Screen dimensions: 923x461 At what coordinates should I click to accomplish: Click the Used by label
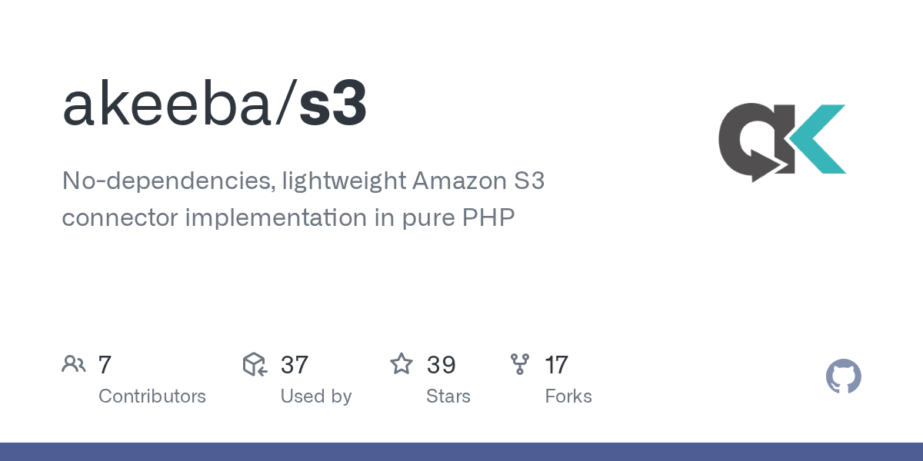pyautogui.click(x=316, y=396)
